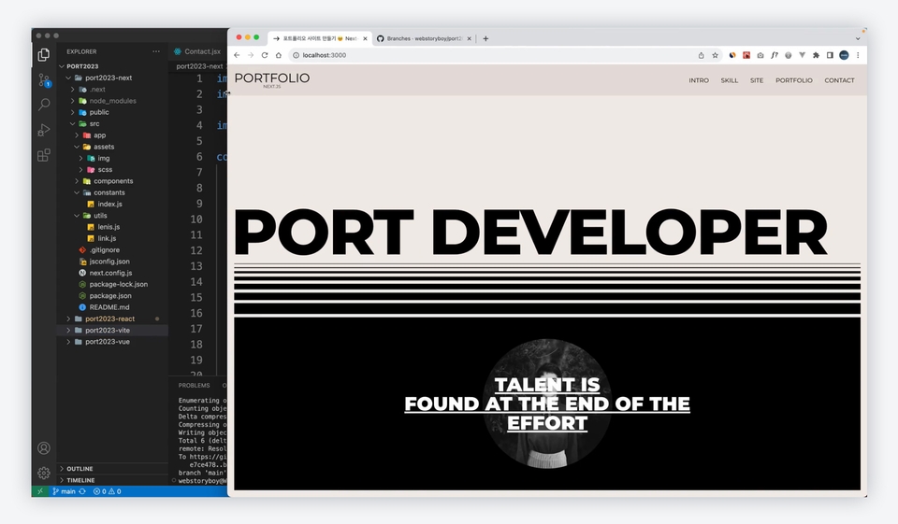Open the Manage gear menu in VS Code

coord(44,473)
